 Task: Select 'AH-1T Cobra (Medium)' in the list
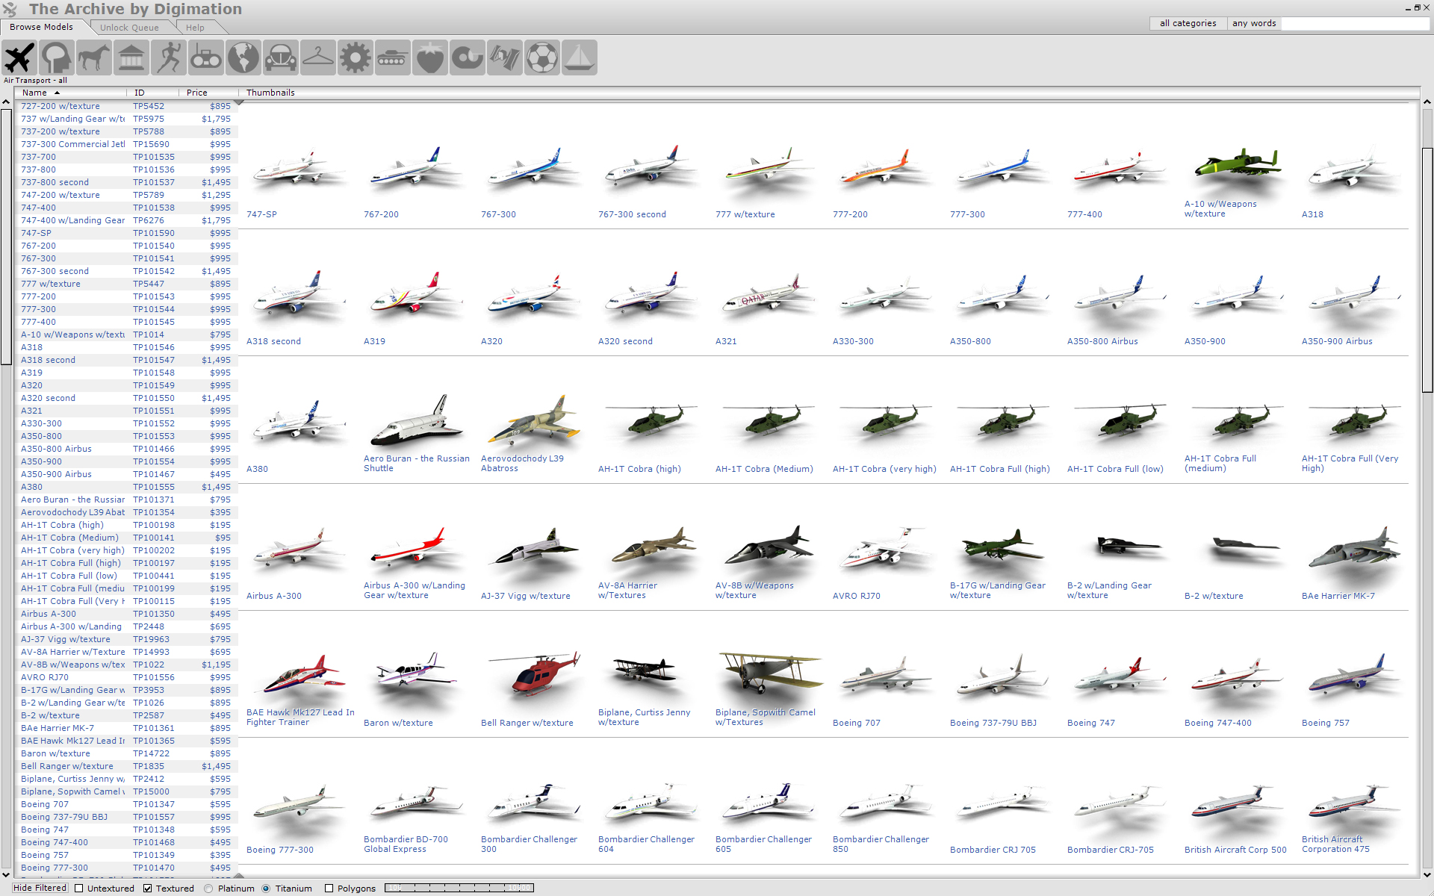click(126, 538)
